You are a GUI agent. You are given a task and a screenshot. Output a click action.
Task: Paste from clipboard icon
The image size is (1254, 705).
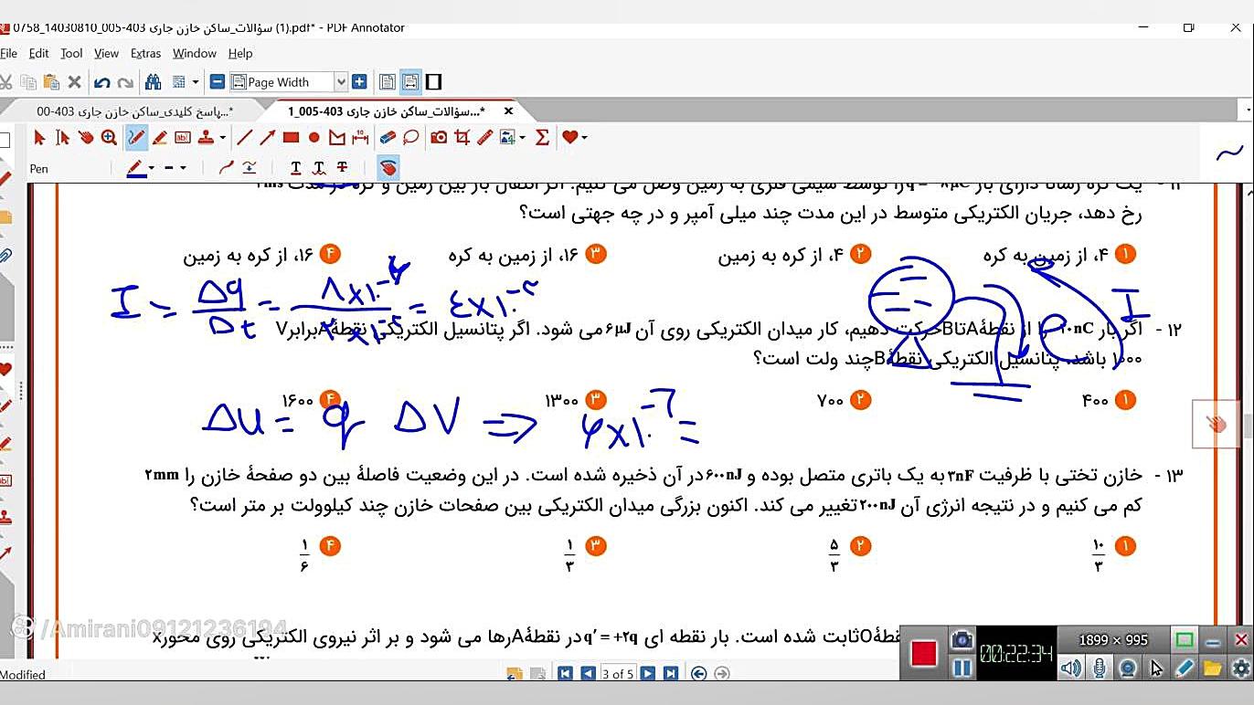pos(51,82)
